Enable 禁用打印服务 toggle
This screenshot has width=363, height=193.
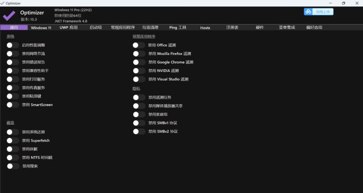[x=13, y=79]
